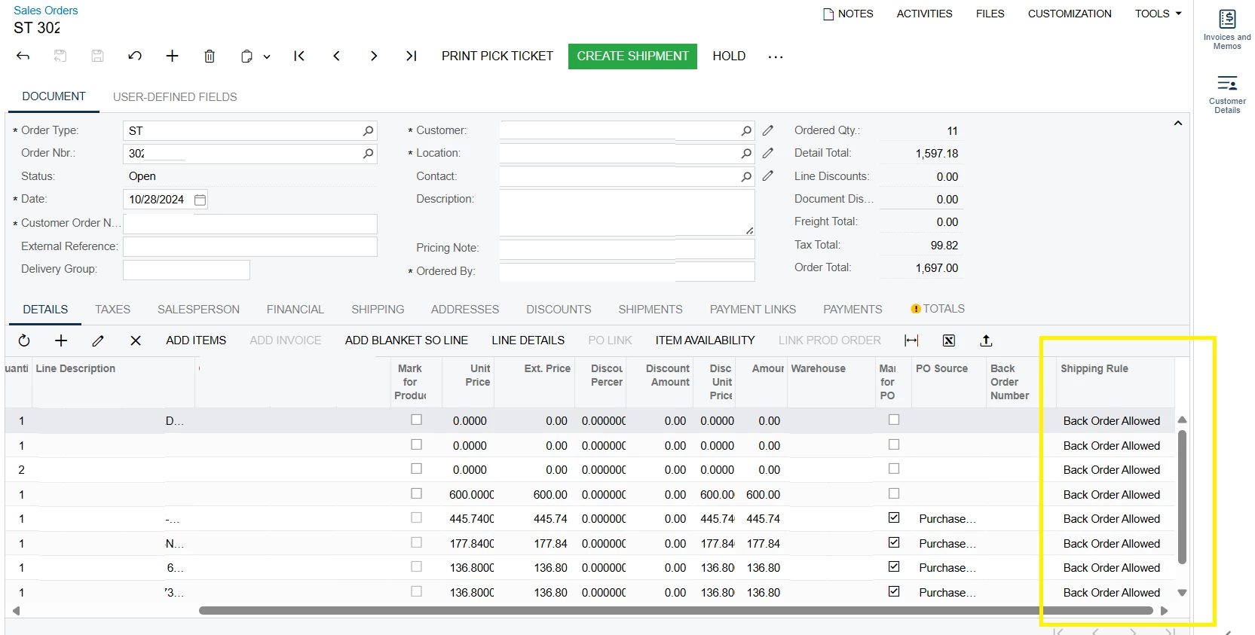
Task: Click the Copy/Clipboard icon
Action: click(x=246, y=56)
